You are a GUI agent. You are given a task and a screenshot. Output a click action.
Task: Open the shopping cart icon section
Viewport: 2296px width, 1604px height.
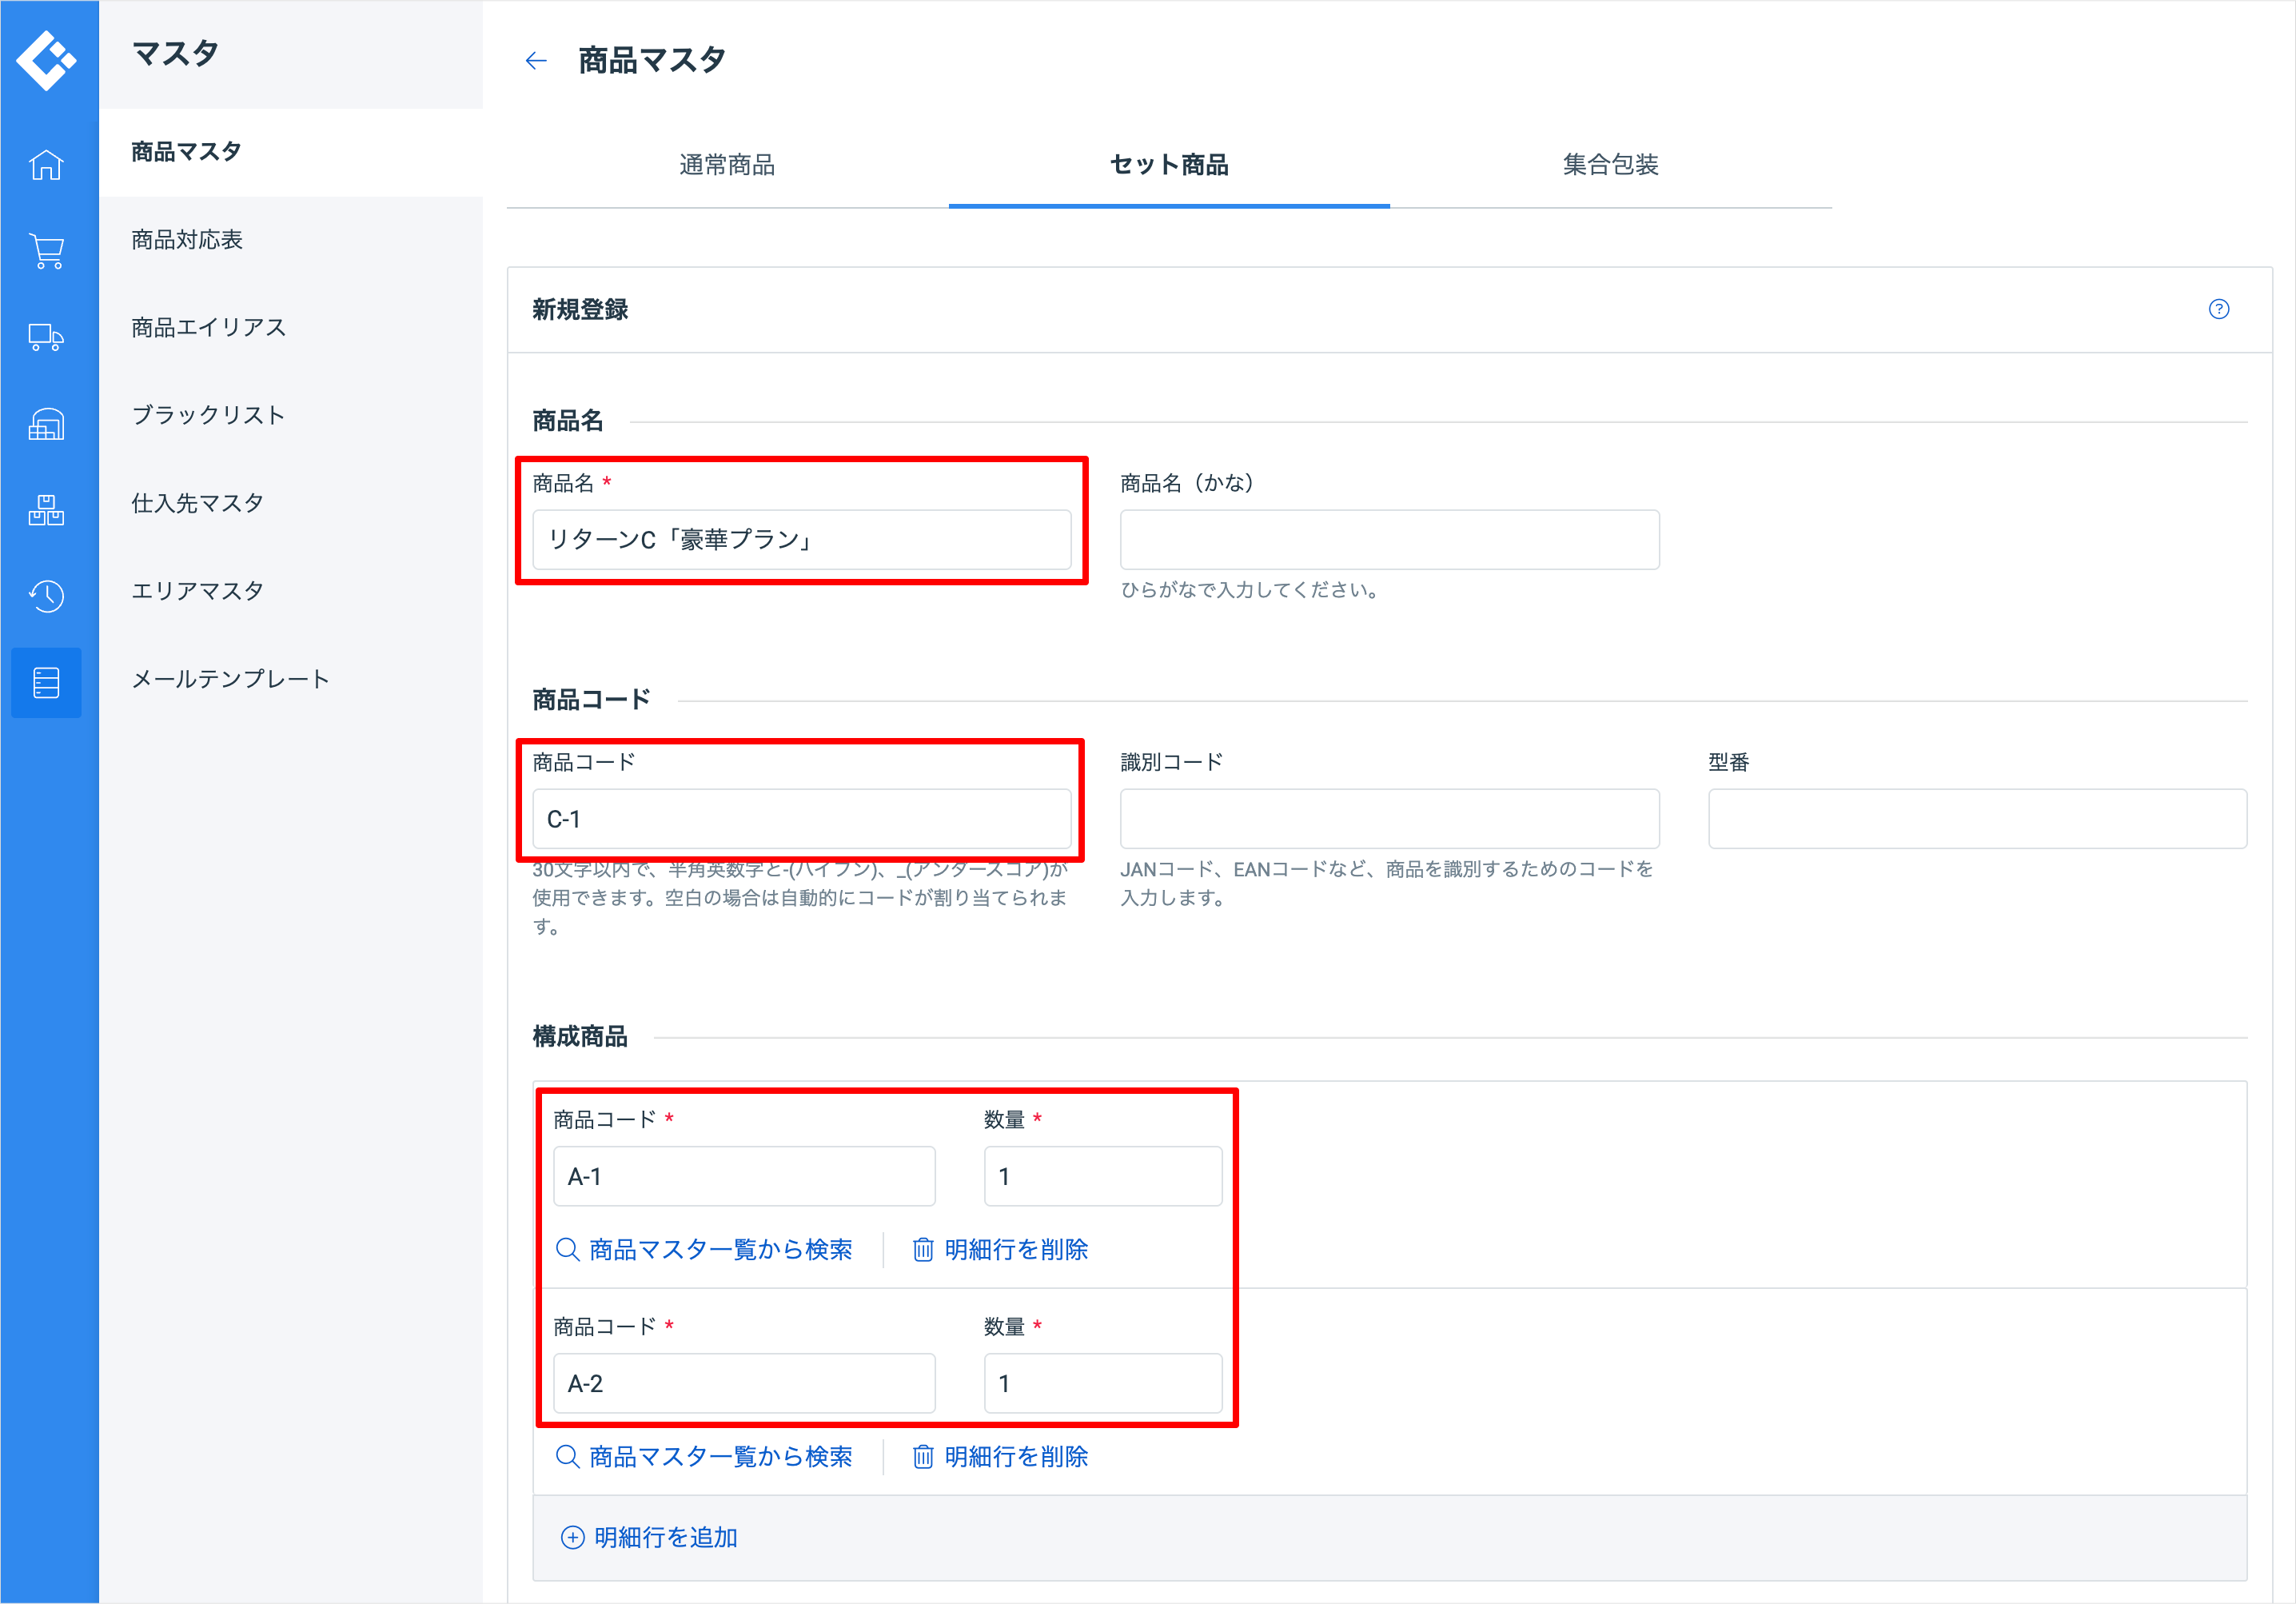46,251
